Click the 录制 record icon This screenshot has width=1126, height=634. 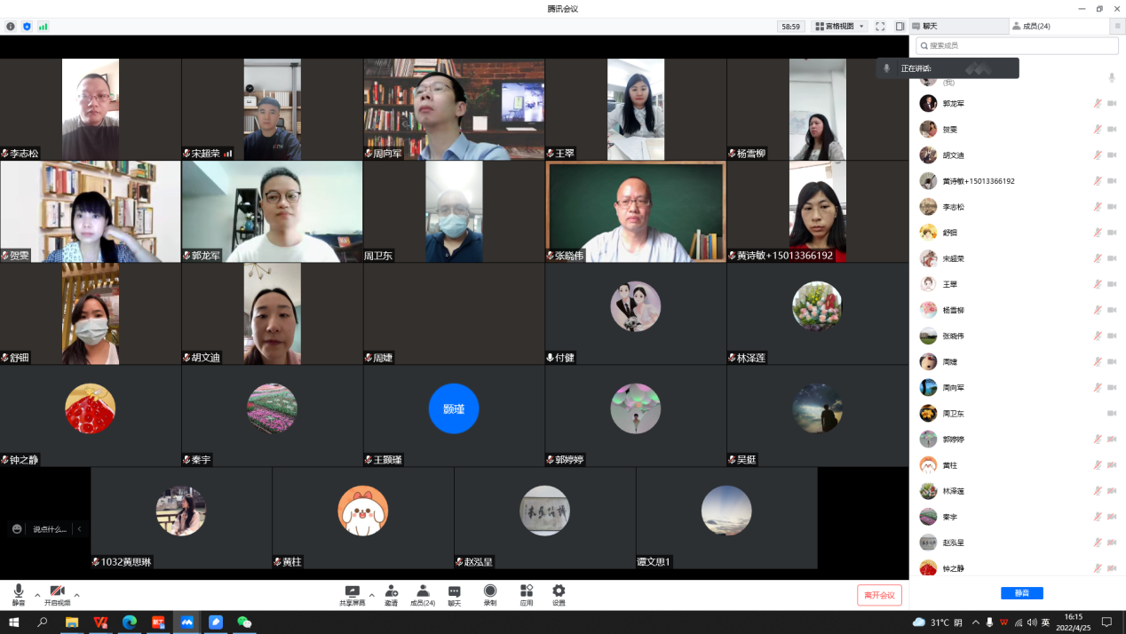coord(490,591)
